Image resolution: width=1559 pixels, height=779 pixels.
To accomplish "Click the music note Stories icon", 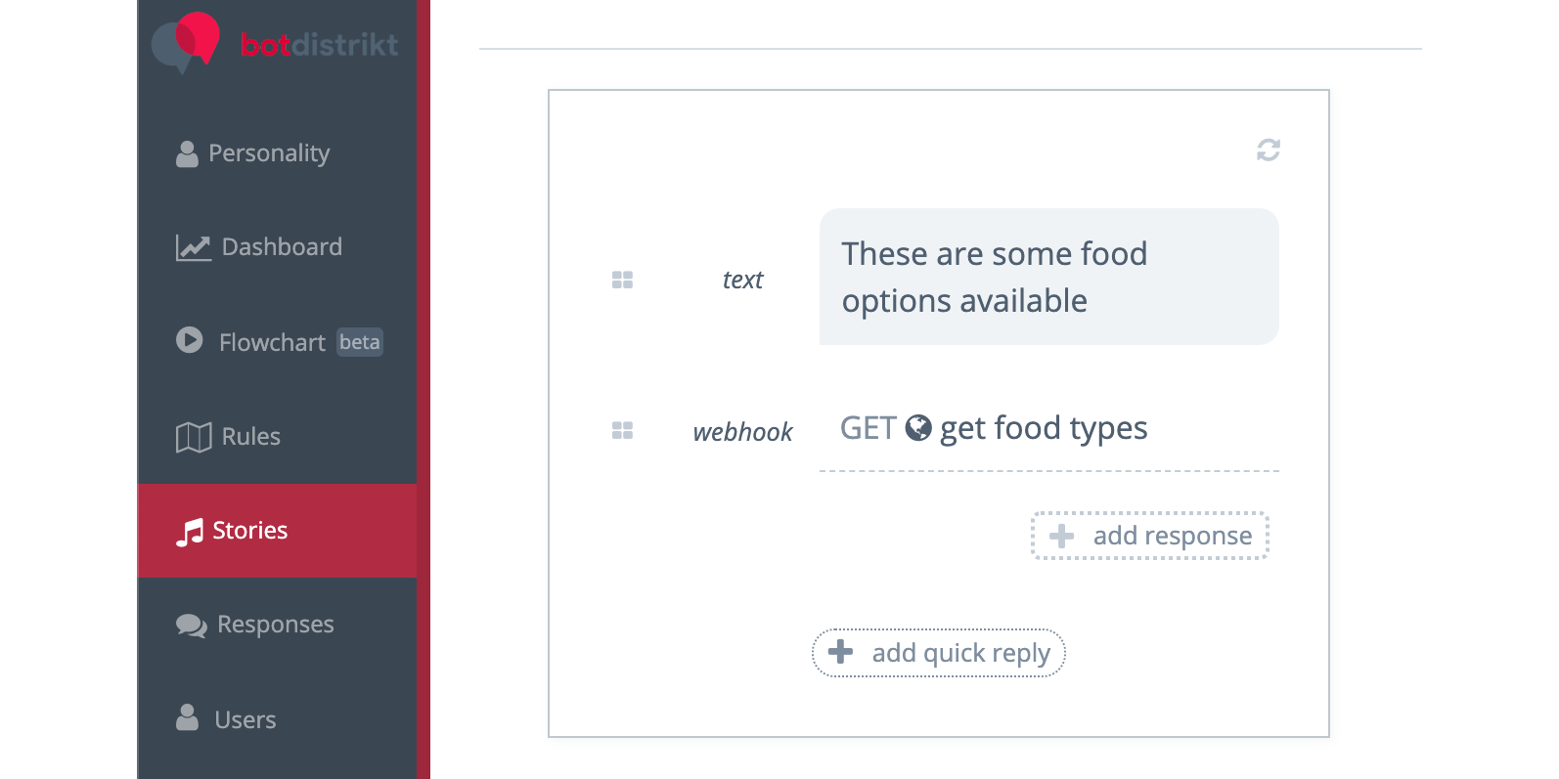I will pyautogui.click(x=190, y=531).
